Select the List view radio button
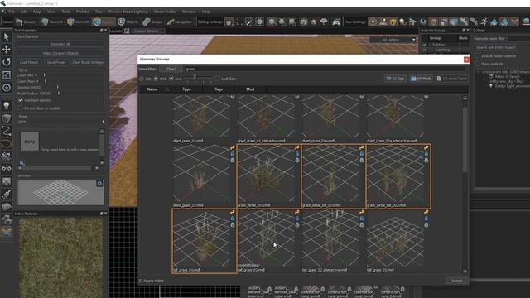530x298 pixels. [142, 79]
